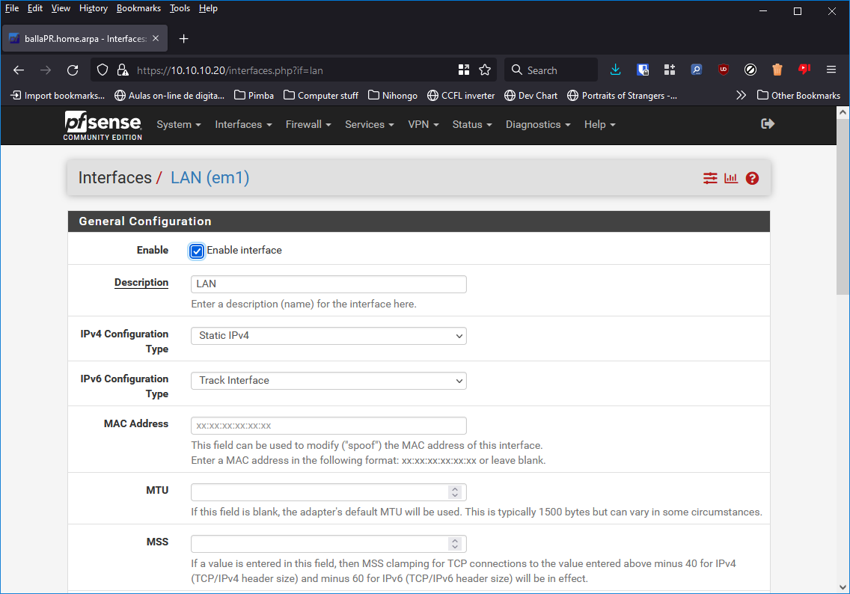Expand the Firewall navigation menu
The image size is (850, 594).
(308, 125)
